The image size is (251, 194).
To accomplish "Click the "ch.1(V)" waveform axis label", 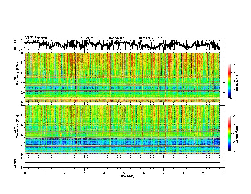I will pos(15,45).
